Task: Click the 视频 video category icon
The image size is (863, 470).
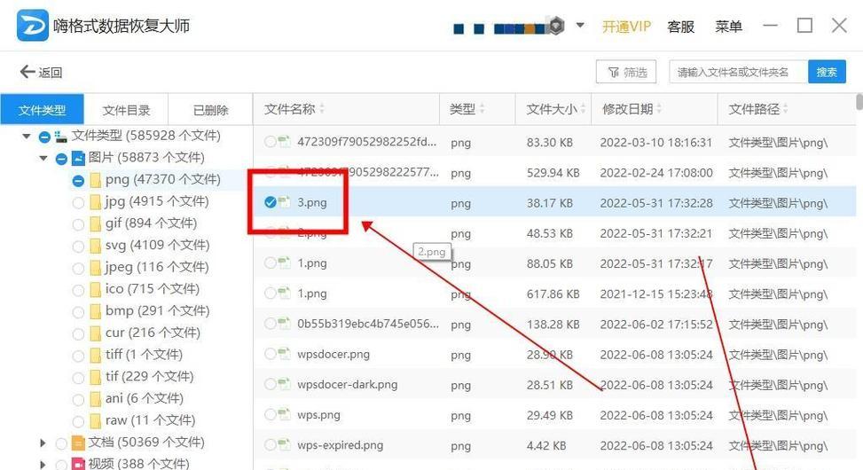Action: (x=78, y=464)
